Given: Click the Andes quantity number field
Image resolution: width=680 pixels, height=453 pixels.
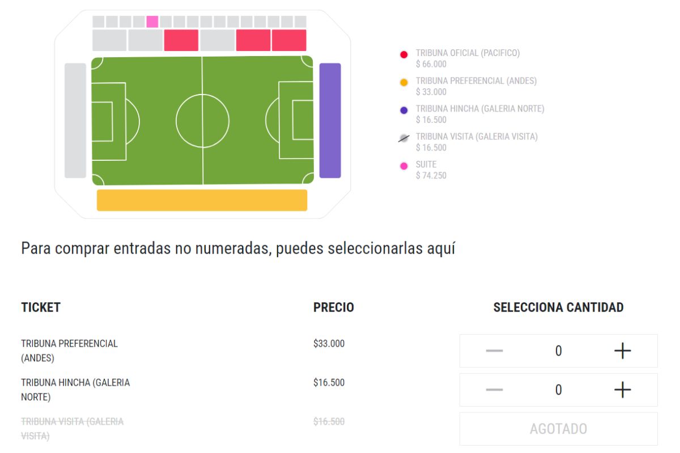Looking at the screenshot, I should pos(558,351).
